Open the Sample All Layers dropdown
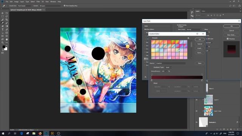Screen dimensions: 242x136 coord(50,6)
